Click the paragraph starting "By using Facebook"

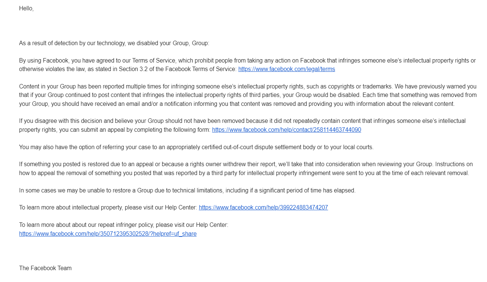247,65
